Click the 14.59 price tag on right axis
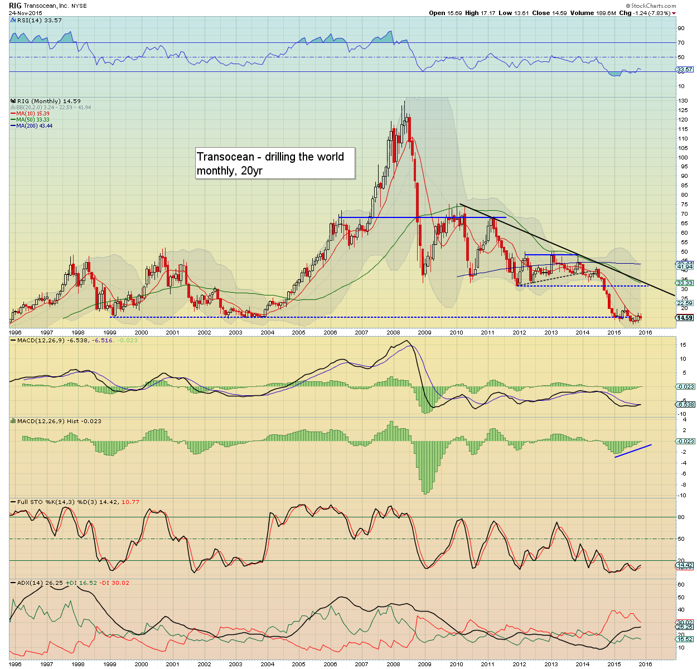The height and width of the screenshot is (669, 697). pyautogui.click(x=685, y=318)
